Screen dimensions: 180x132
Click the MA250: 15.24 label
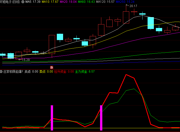(125, 2)
